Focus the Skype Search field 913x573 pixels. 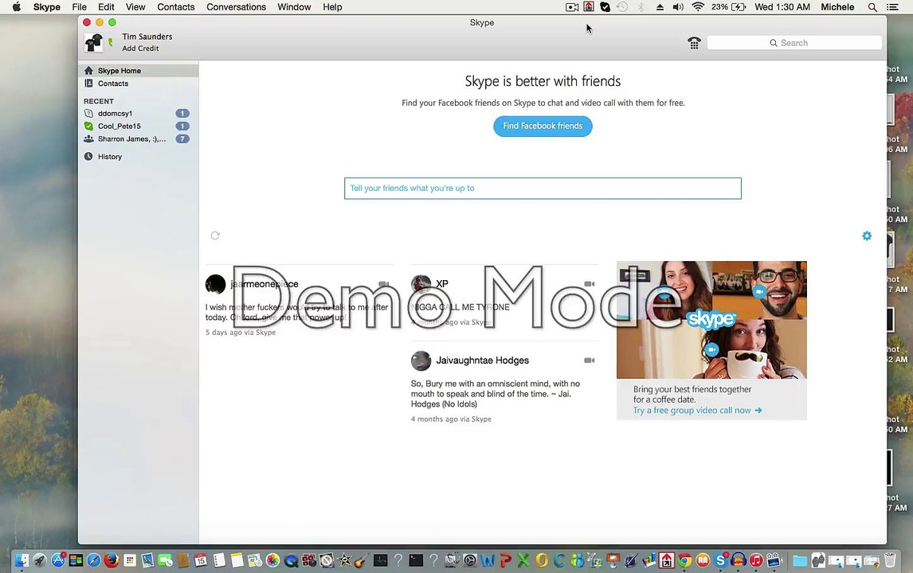(x=794, y=43)
